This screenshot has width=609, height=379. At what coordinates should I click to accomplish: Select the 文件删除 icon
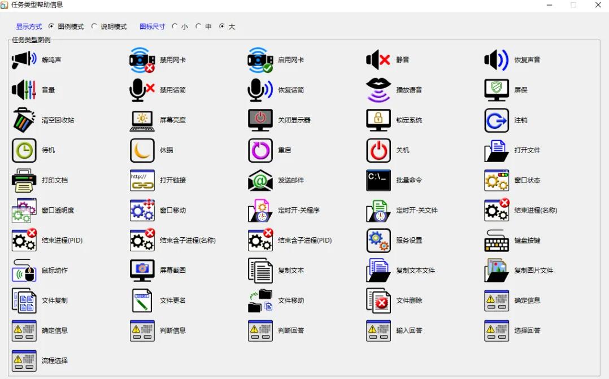pos(378,300)
